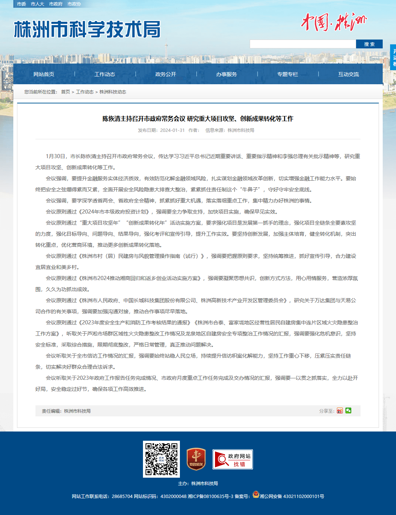396x515 pixels.
Task: Follow the 市政府 top link
Action: [x=56, y=4]
